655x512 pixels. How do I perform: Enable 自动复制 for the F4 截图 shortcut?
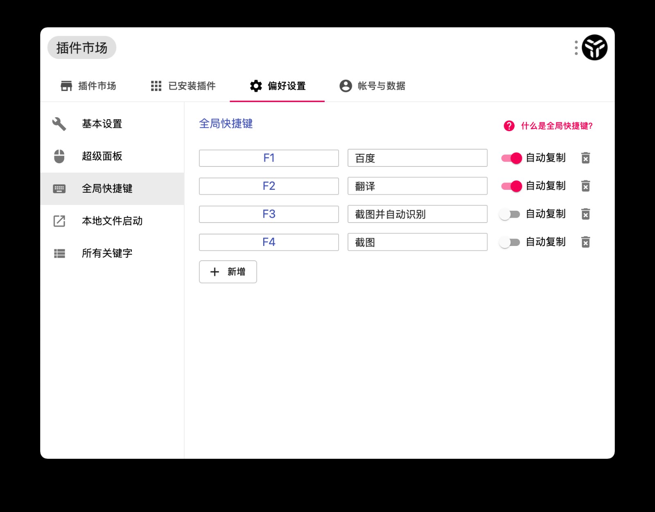(x=510, y=242)
